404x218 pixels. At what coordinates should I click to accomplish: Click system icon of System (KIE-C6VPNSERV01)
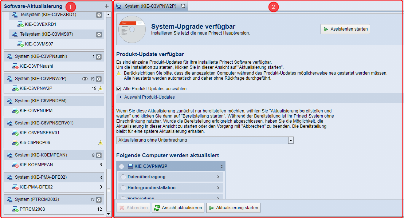coord(10,123)
